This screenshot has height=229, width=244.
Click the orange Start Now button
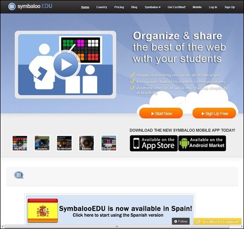click(161, 113)
